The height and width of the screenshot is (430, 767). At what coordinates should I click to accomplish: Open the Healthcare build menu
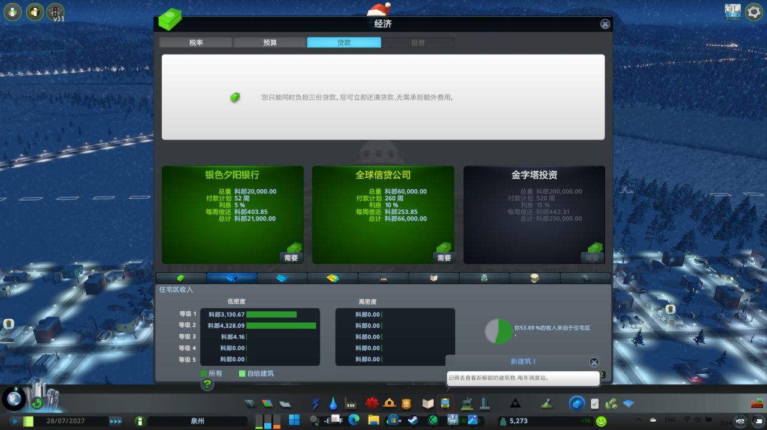pyautogui.click(x=372, y=403)
